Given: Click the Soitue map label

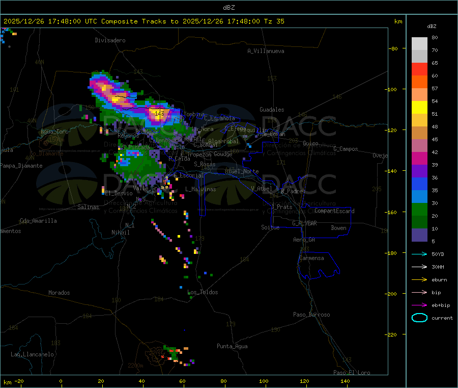Looking at the screenshot, I should 270,227.
